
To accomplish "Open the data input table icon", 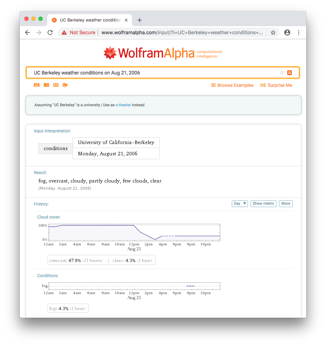I will [56, 85].
